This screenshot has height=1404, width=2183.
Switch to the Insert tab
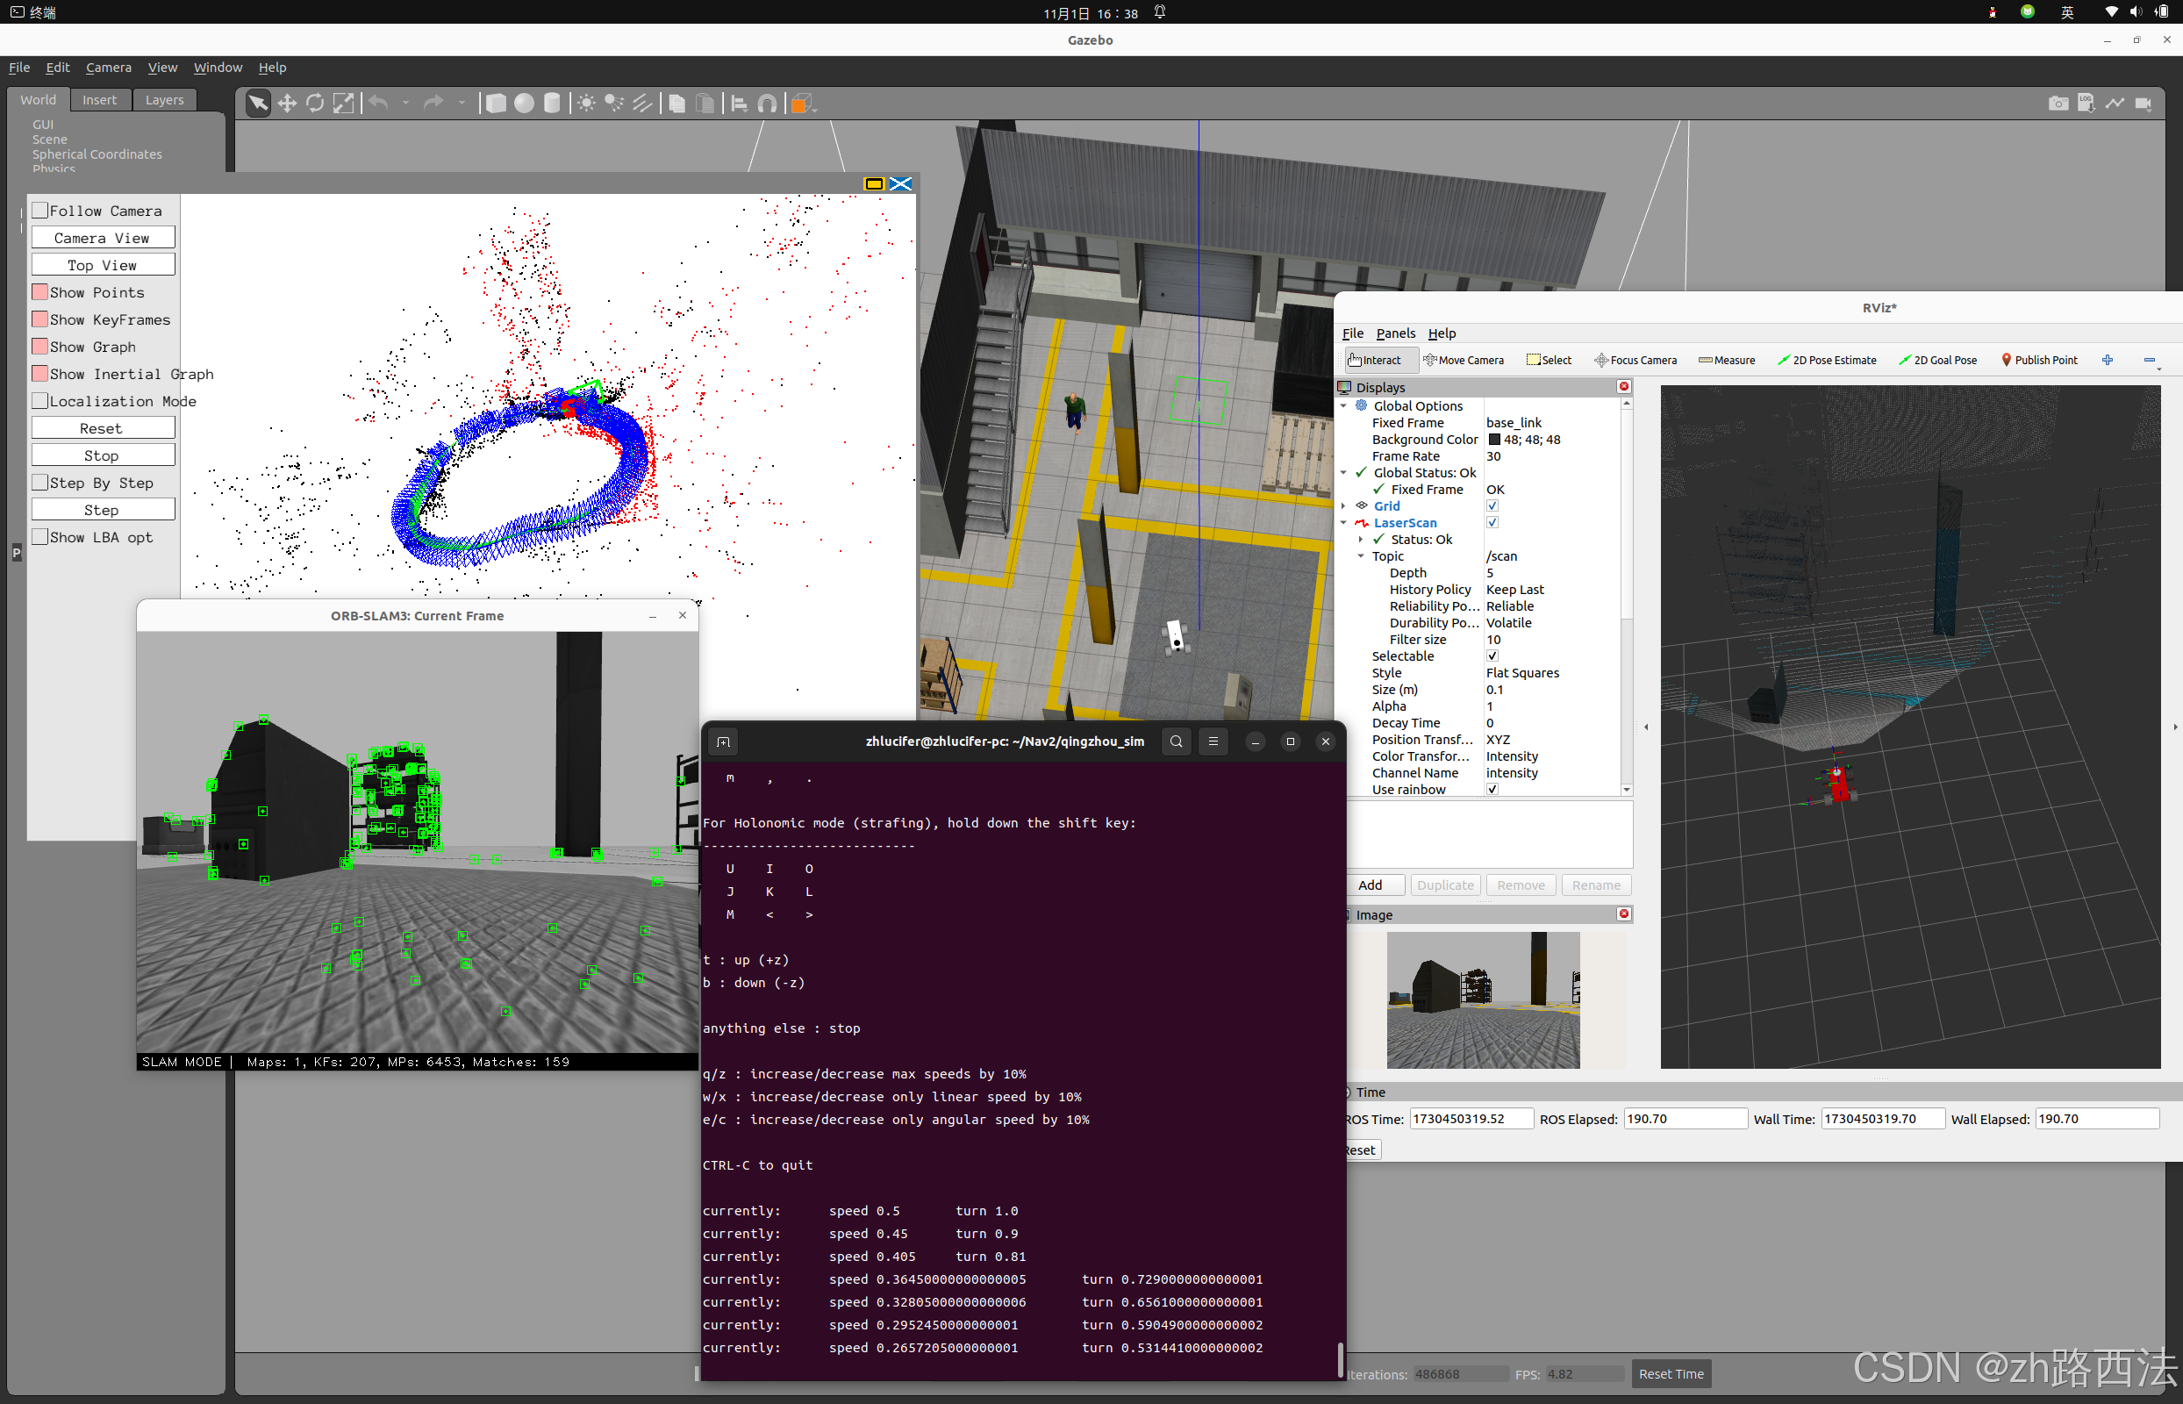pyautogui.click(x=99, y=100)
